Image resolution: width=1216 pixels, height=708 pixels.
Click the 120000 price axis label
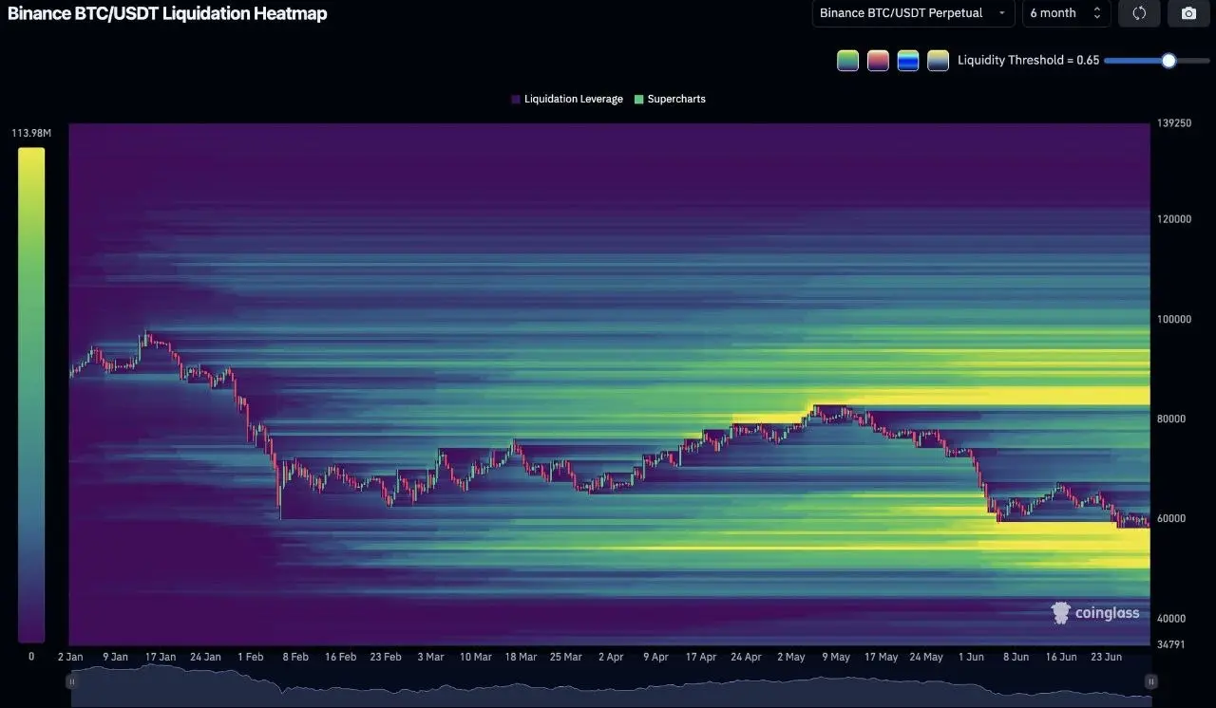click(x=1175, y=219)
